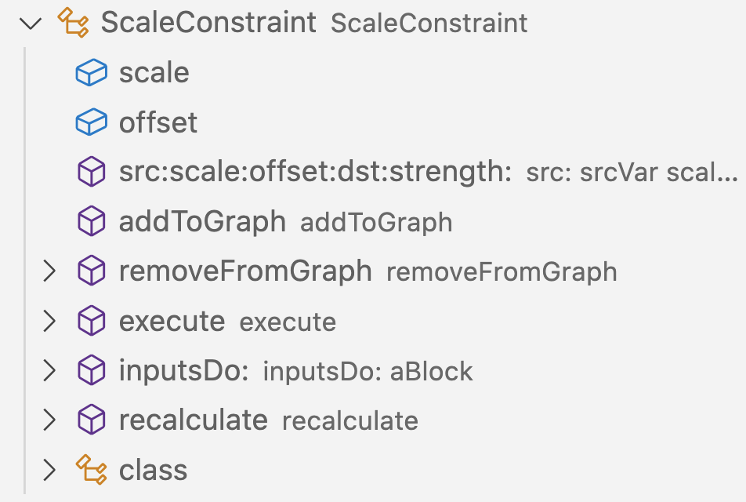746x502 pixels.
Task: Expand the recalculate entry chevron
Action: click(x=49, y=420)
